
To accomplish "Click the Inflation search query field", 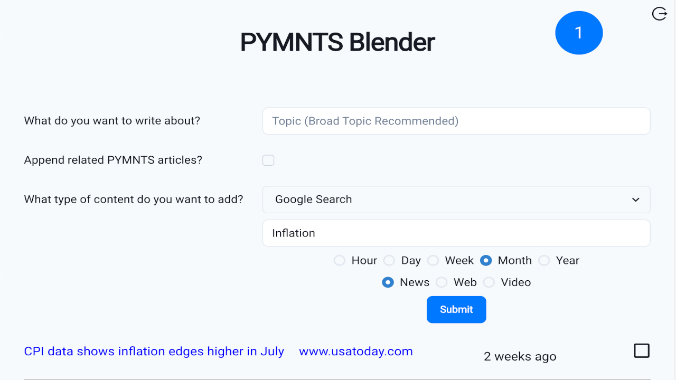I will pyautogui.click(x=456, y=233).
